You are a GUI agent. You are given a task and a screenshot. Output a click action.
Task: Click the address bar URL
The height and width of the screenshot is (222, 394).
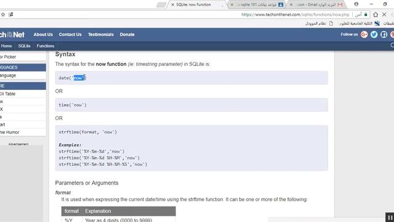tap(295, 15)
